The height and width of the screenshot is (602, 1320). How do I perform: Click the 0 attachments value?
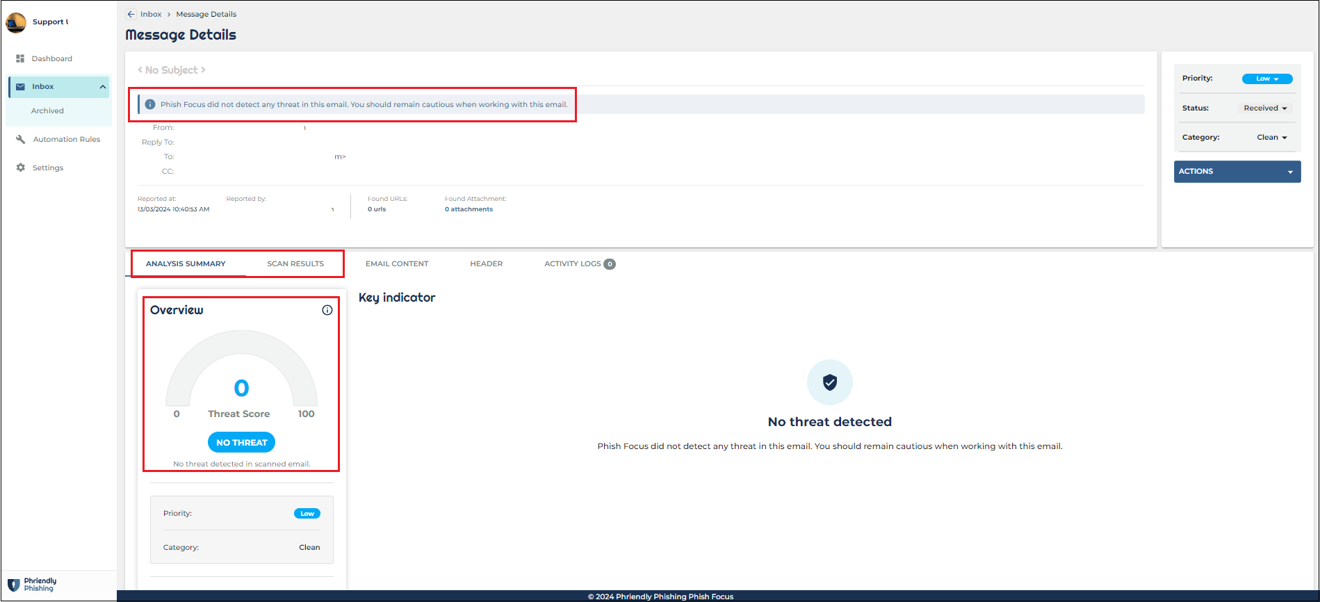[x=469, y=209]
